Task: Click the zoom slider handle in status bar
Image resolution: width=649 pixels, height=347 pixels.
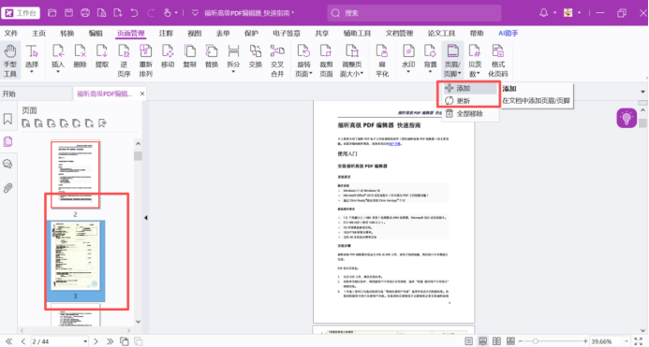Action: click(x=535, y=341)
